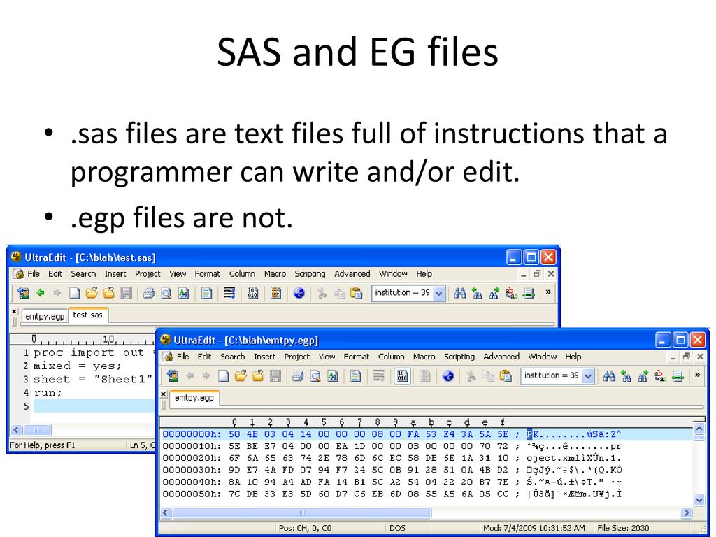716x537 pixels.
Task: Open Format menu in emtpy.egp window
Action: pyautogui.click(x=356, y=357)
